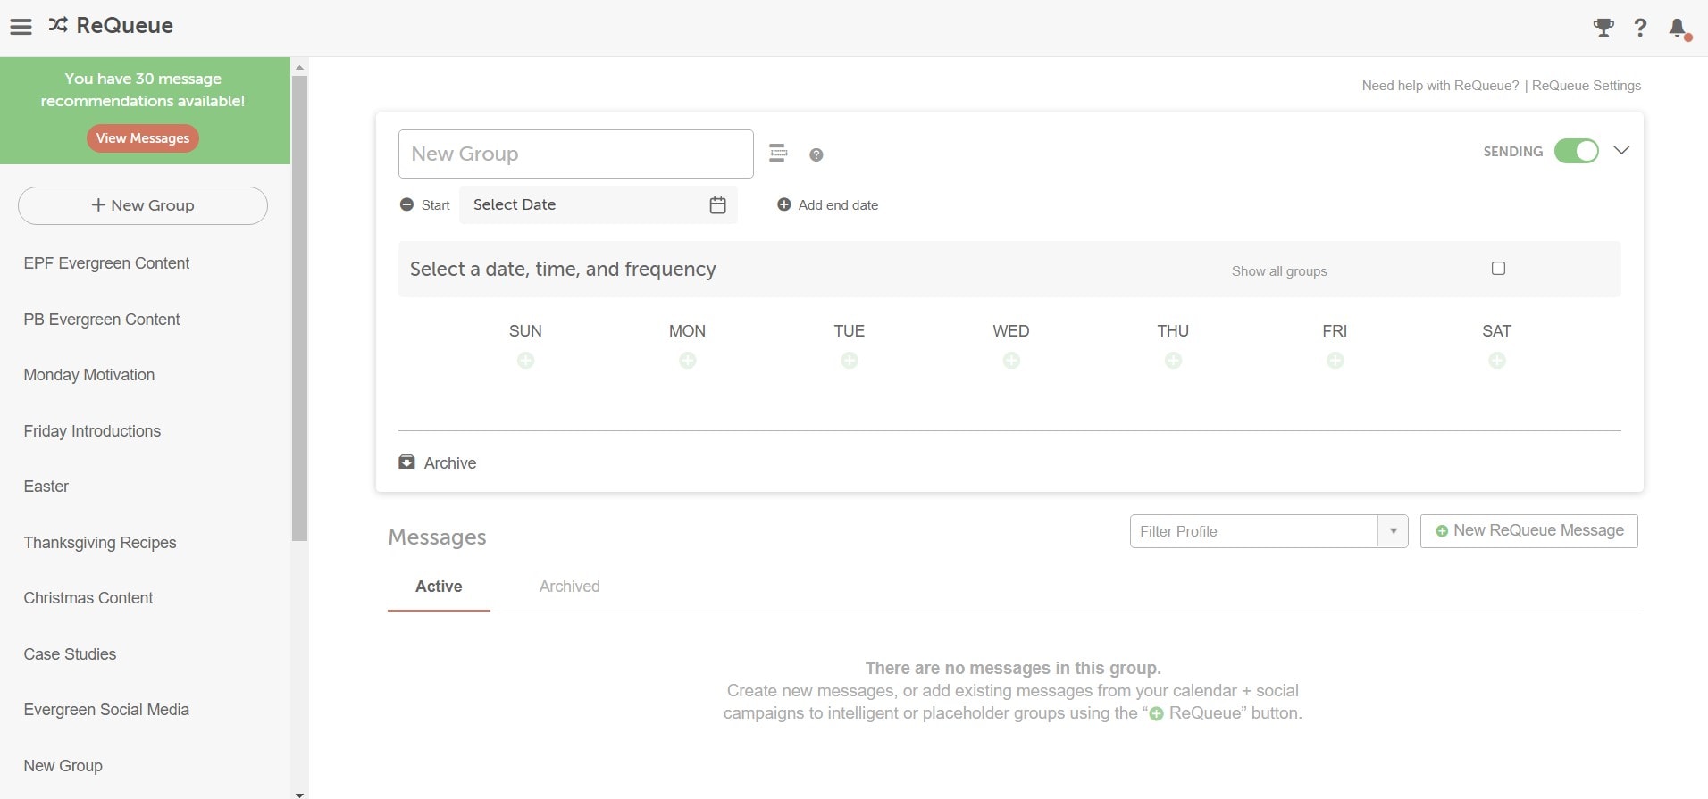Check the Show all groups checkbox
The width and height of the screenshot is (1708, 799).
coord(1498,269)
